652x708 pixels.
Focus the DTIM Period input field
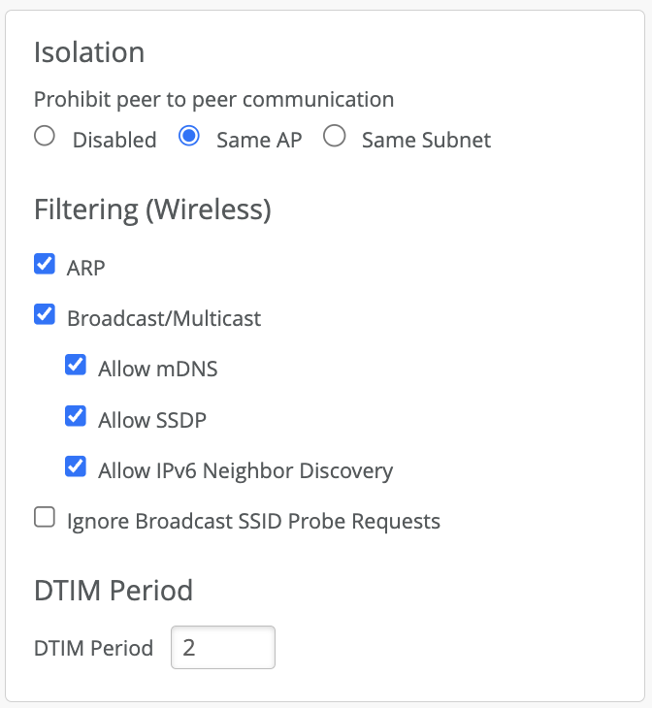coord(223,648)
